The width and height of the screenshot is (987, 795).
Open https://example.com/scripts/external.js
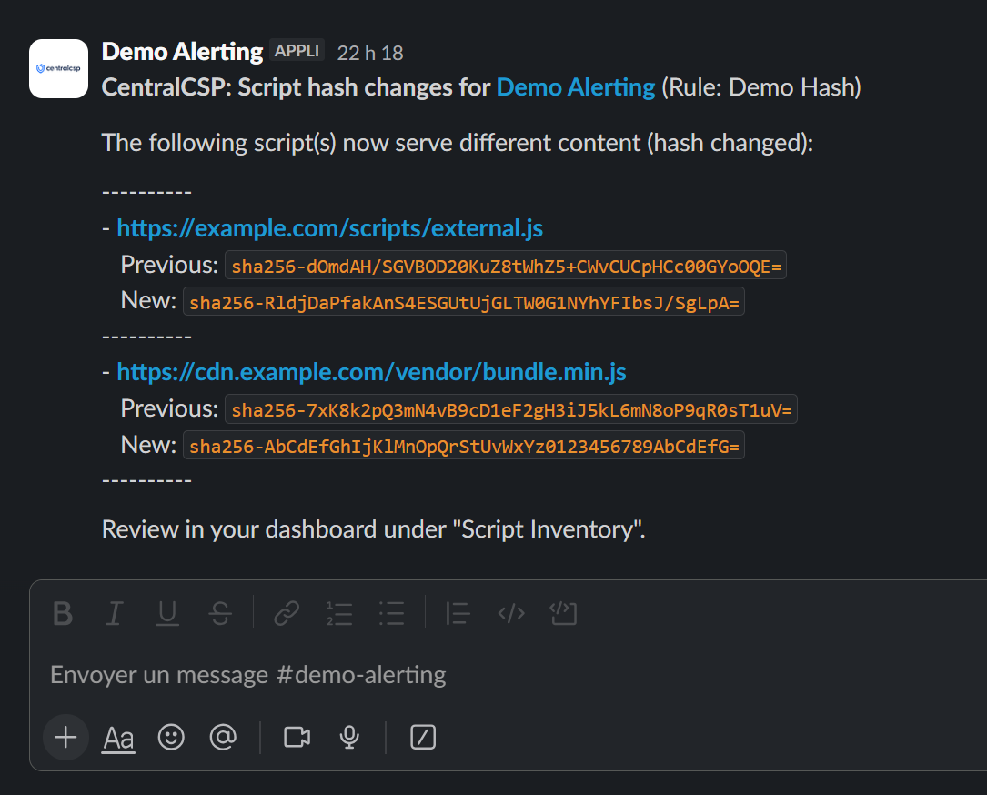(x=329, y=227)
